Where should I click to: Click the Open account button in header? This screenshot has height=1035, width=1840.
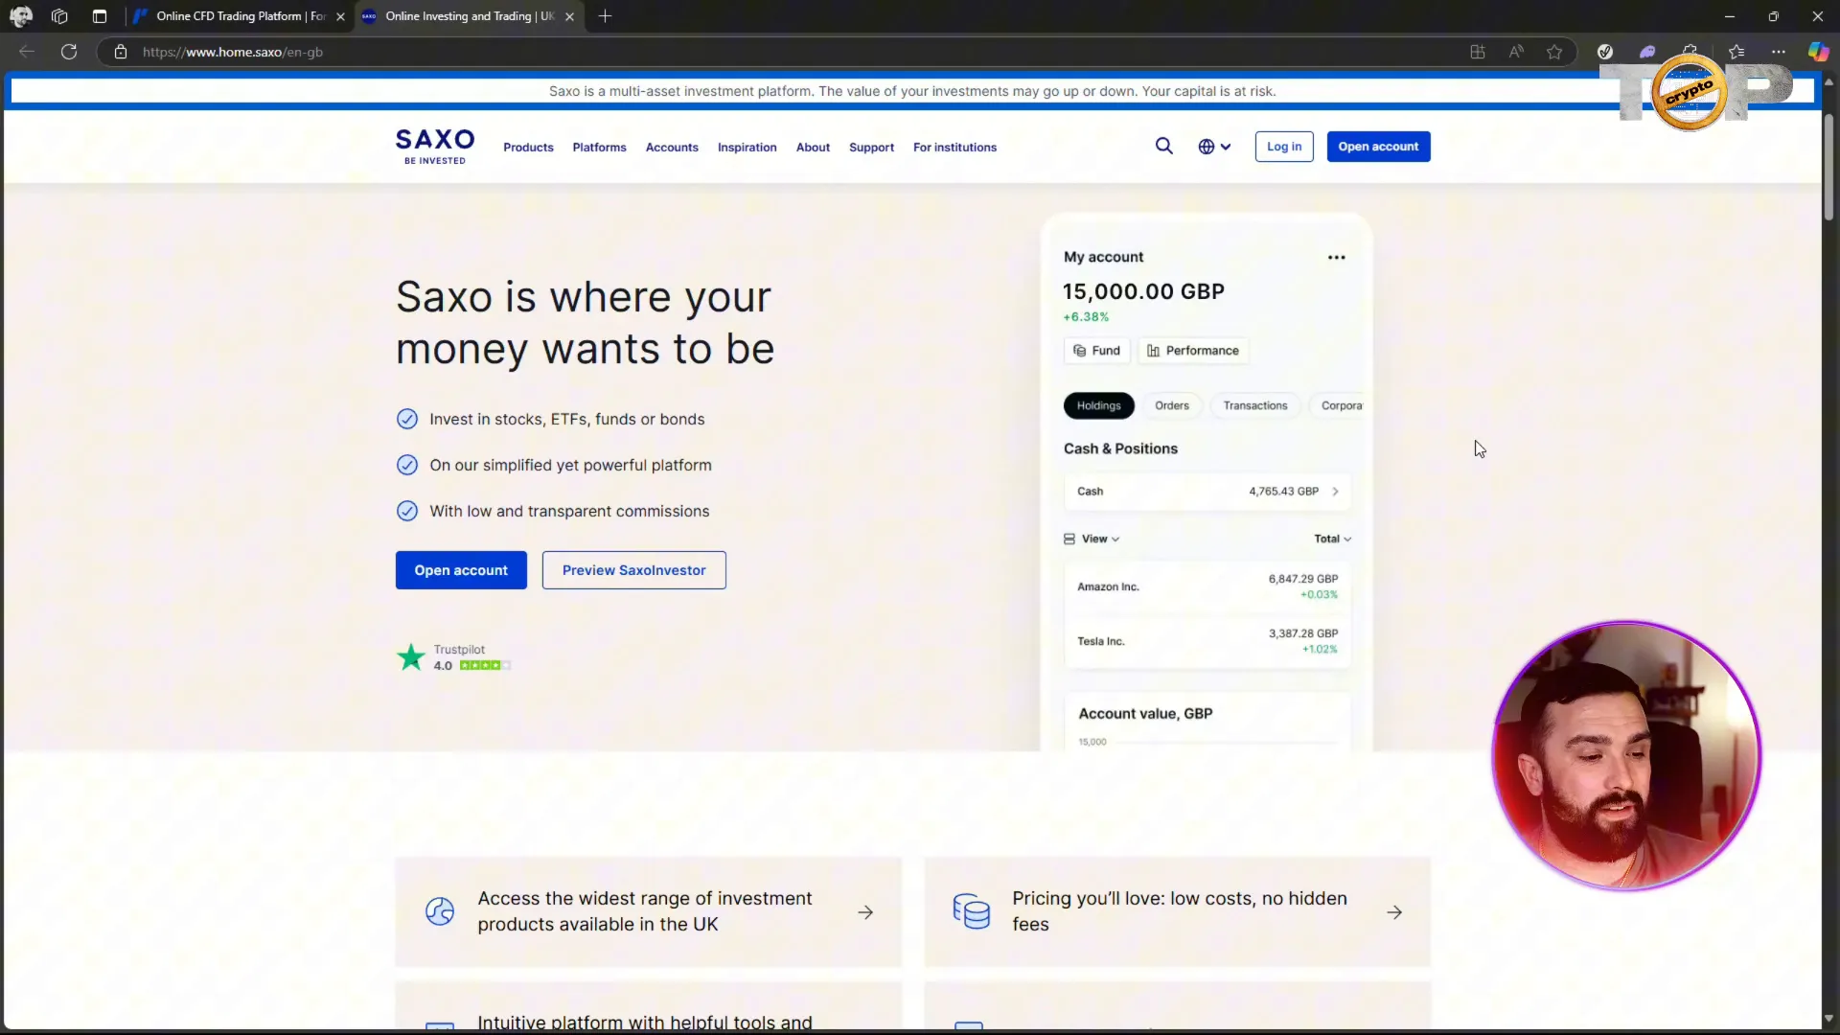point(1378,147)
